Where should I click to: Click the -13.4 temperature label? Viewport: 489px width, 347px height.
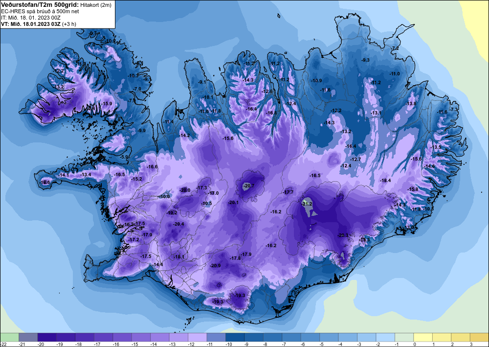[86, 174]
